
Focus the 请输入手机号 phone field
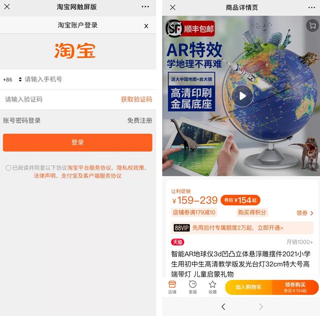point(88,79)
